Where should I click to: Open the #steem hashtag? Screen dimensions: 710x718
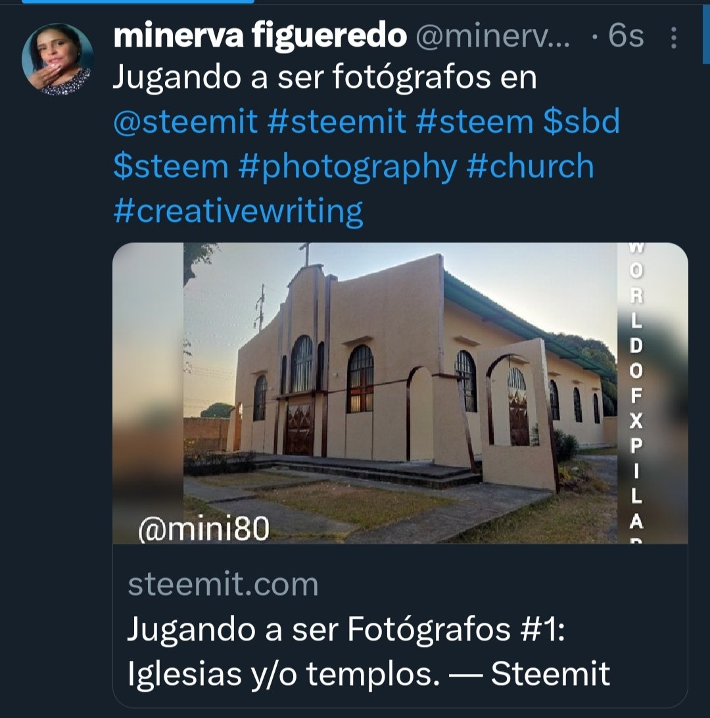pyautogui.click(x=475, y=122)
